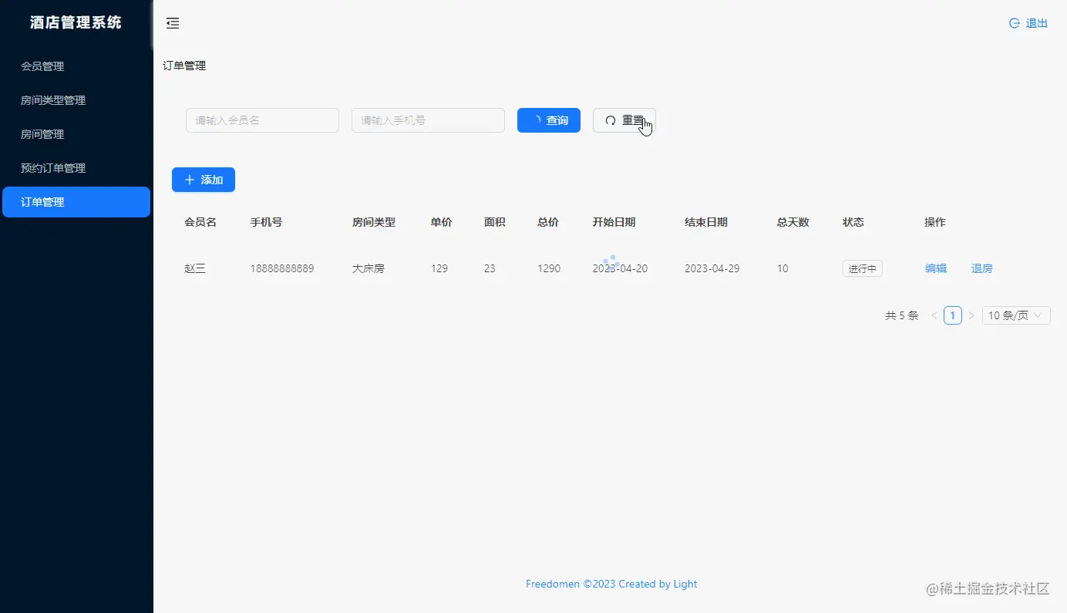This screenshot has width=1067, height=613.
Task: Click 退房 to check out 赵三
Action: point(982,268)
